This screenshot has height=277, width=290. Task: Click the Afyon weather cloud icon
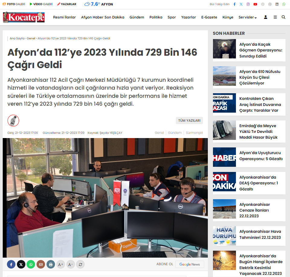(x=87, y=4)
